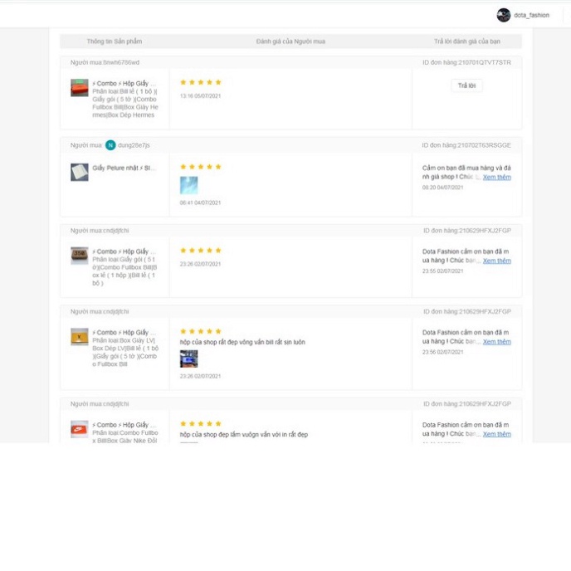Expand Xem thêm for the 23:55 02/07/2021 reply
Image resolution: width=571 pixels, height=571 pixels.
[x=496, y=261]
